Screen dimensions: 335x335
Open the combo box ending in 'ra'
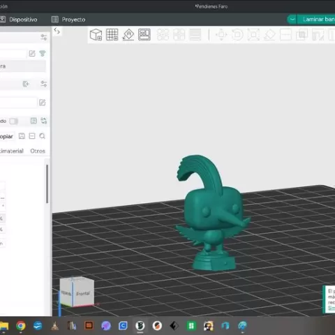[23, 66]
